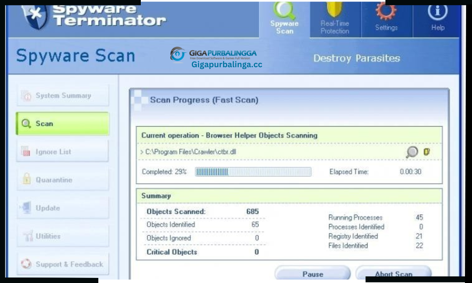Click the Scan magnifier sidebar icon
This screenshot has width=472, height=283.
(26, 124)
